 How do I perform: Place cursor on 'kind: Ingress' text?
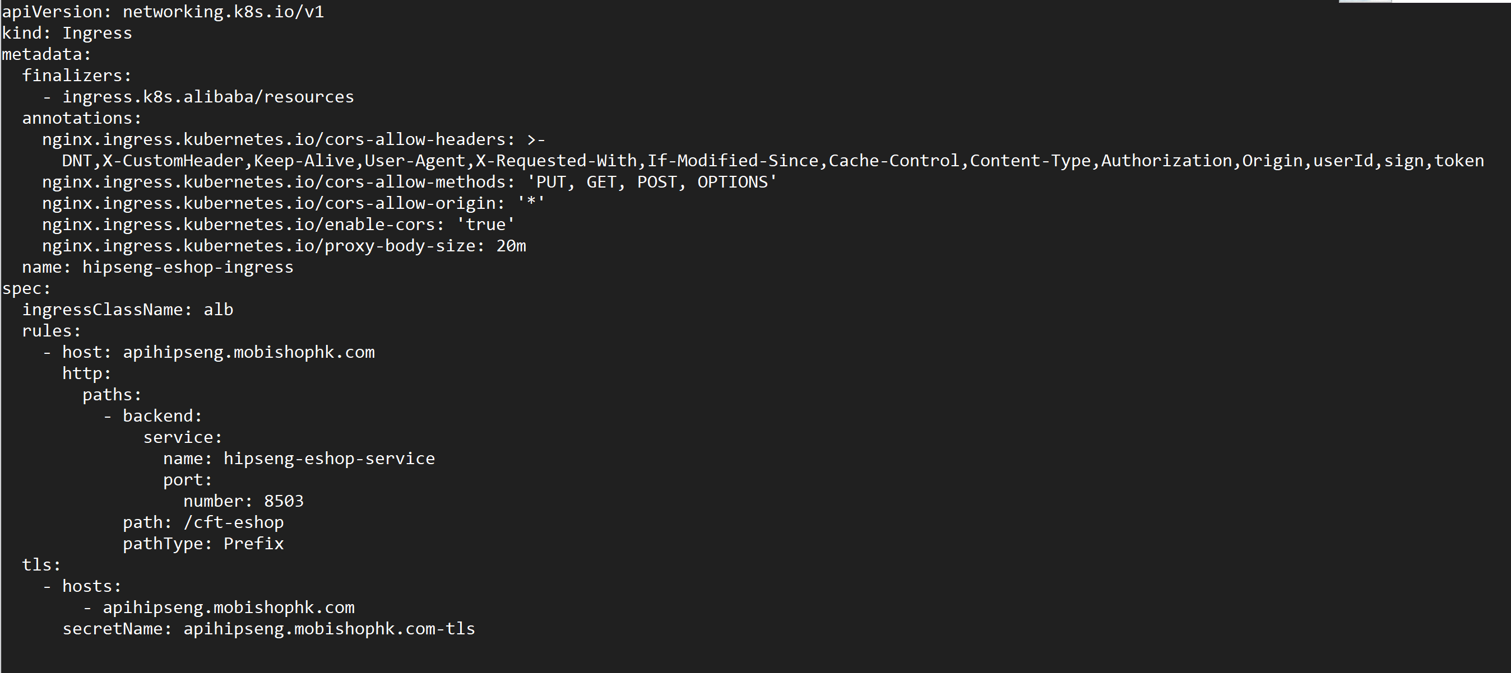pyautogui.click(x=67, y=33)
